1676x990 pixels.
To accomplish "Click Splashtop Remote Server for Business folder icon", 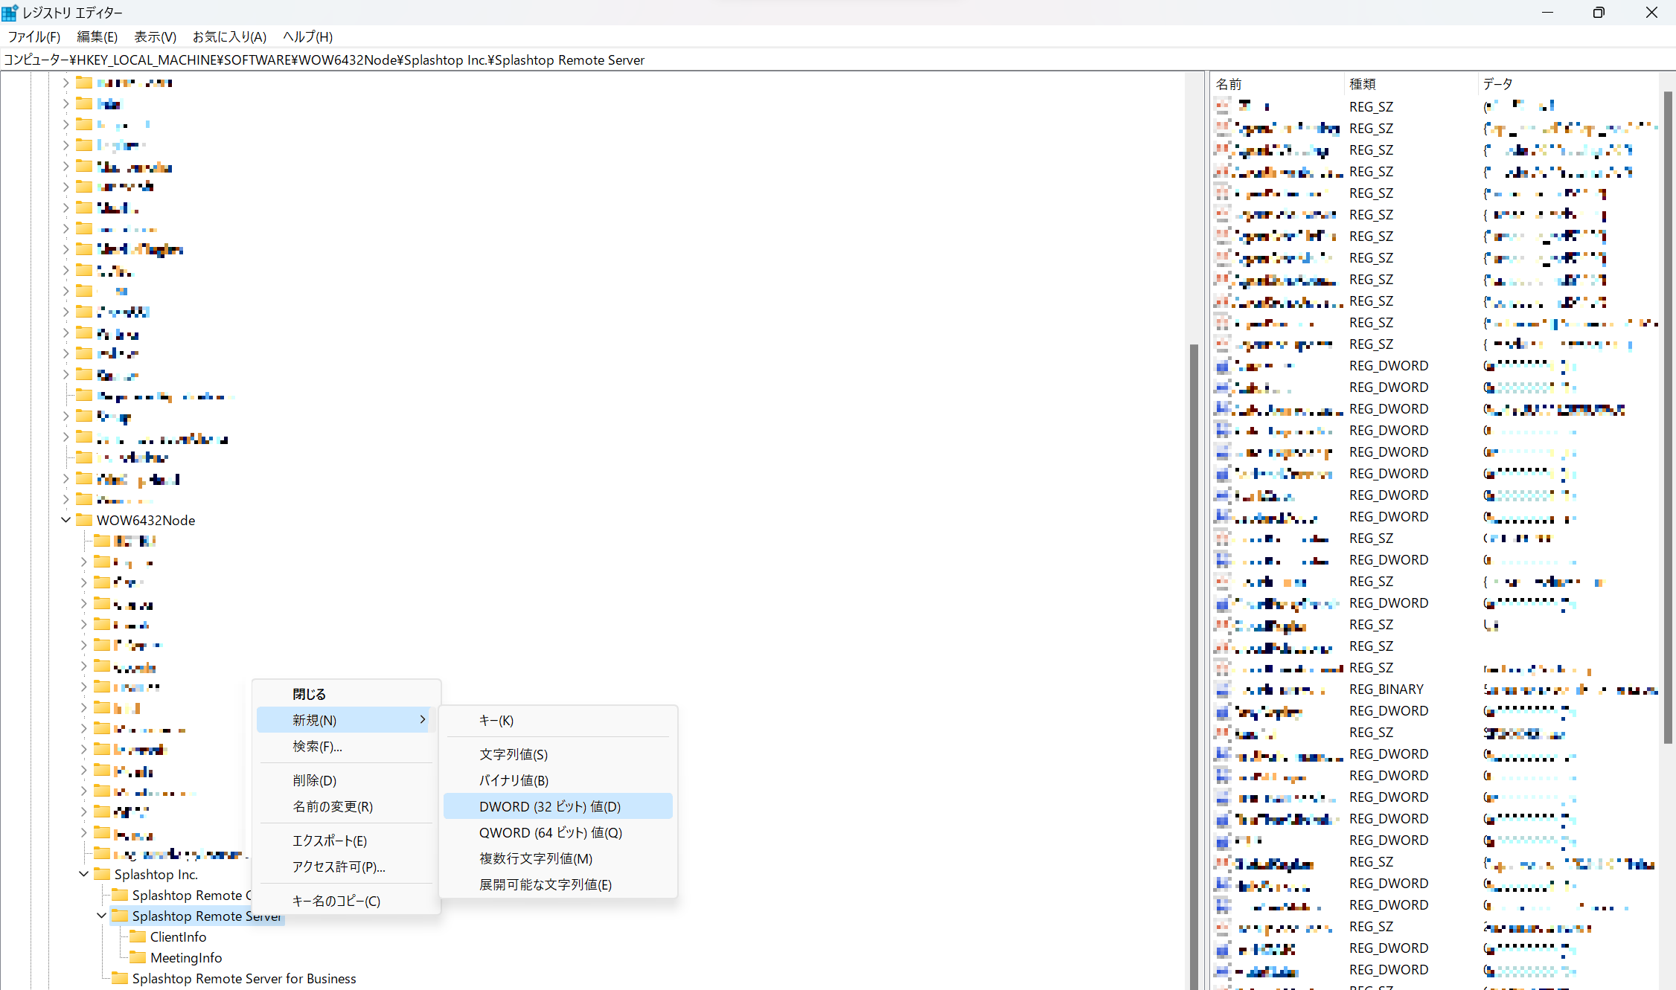I will [120, 977].
